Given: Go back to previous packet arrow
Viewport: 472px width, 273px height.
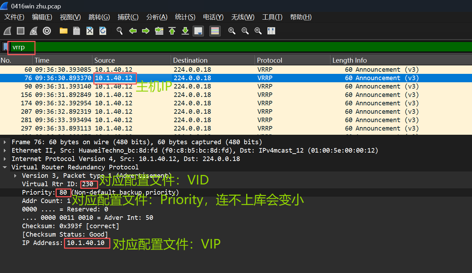Looking at the screenshot, I should (x=133, y=31).
